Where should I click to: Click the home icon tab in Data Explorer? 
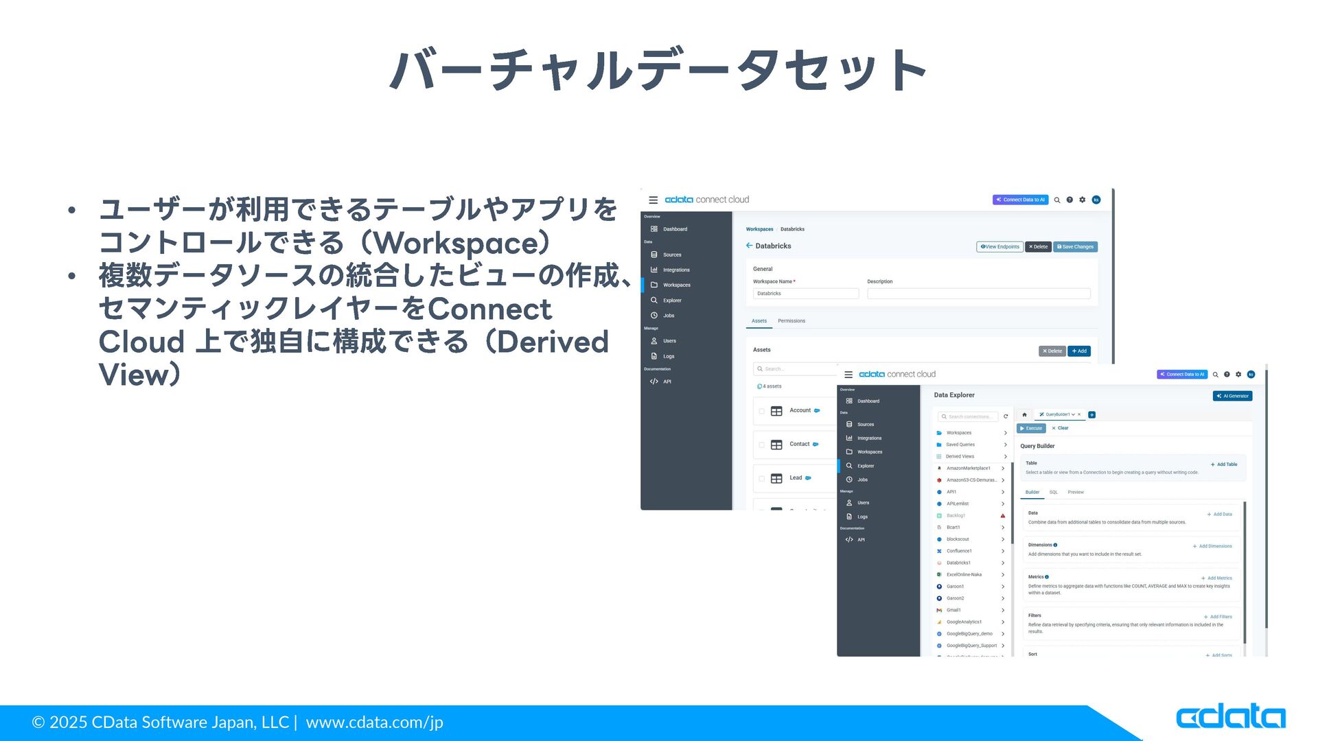(1024, 414)
